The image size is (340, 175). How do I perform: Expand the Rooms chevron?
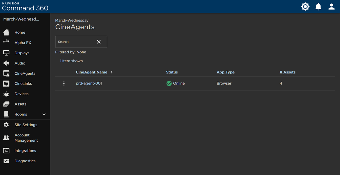(x=44, y=115)
